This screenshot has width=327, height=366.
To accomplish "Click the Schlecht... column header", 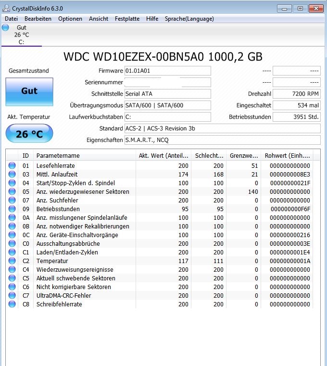I will click(209, 156).
